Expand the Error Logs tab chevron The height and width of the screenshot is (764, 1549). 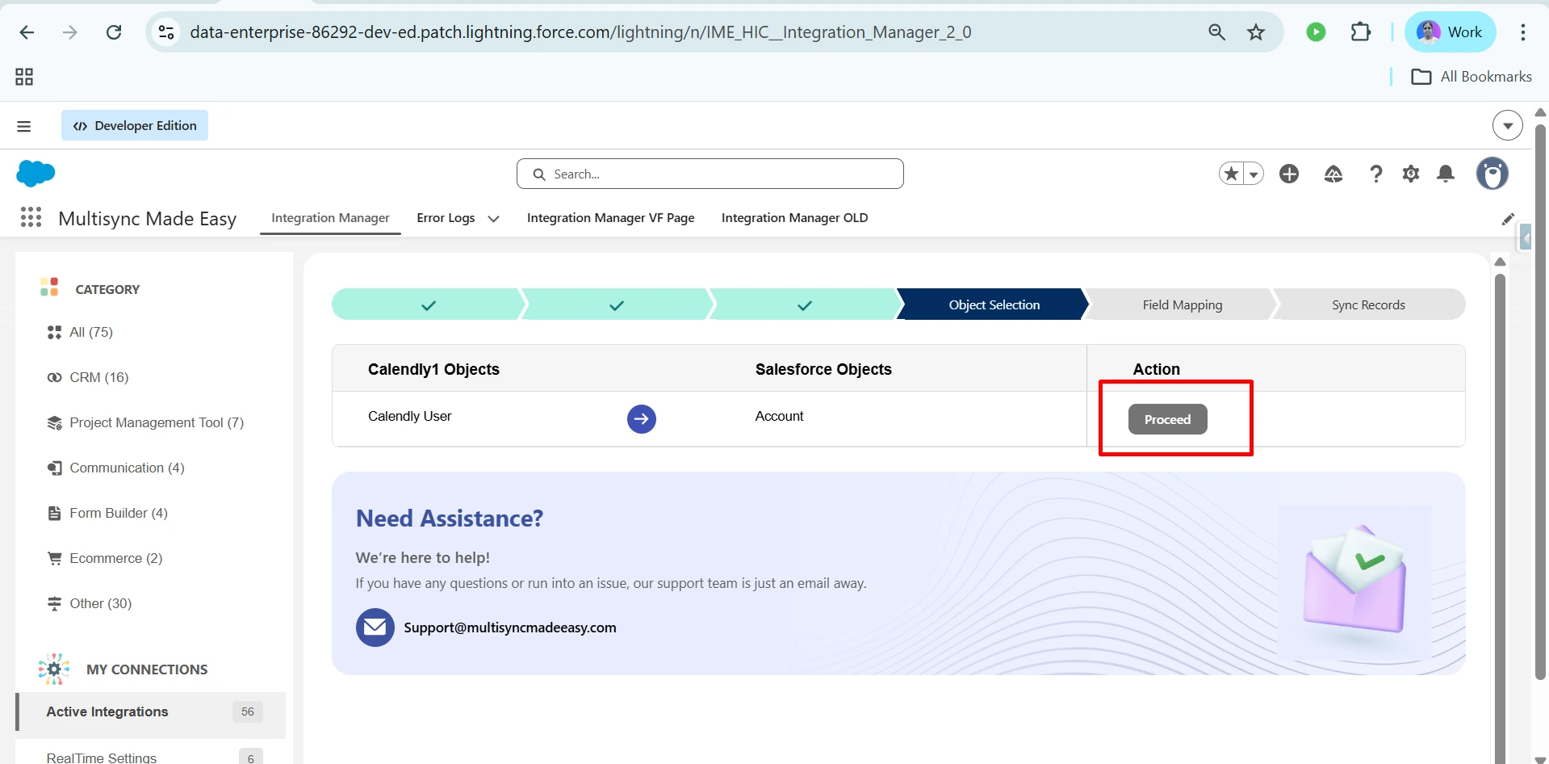click(493, 219)
